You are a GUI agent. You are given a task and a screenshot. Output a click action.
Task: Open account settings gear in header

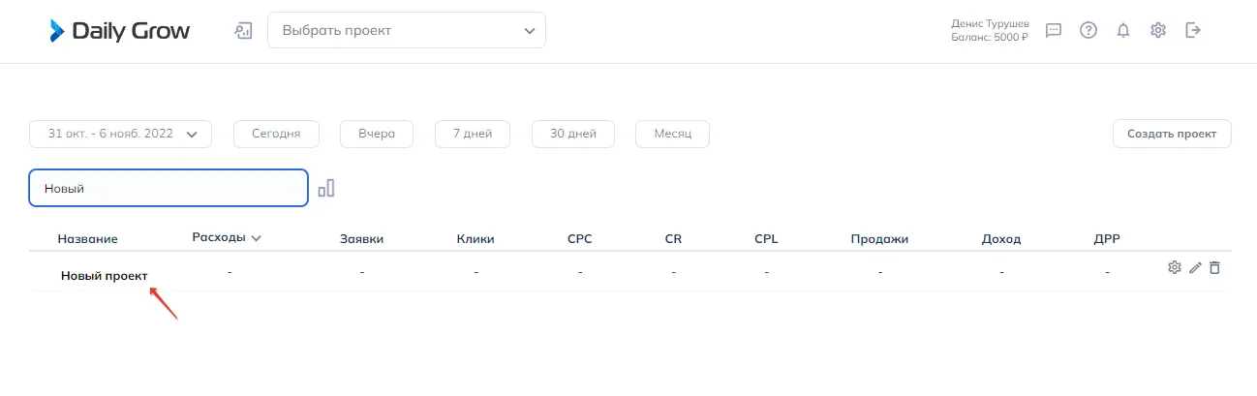pyautogui.click(x=1158, y=30)
